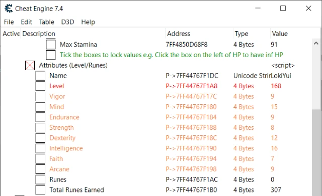Lock the Vigor value checkbox
The width and height of the screenshot is (322, 196).
pyautogui.click(x=40, y=97)
